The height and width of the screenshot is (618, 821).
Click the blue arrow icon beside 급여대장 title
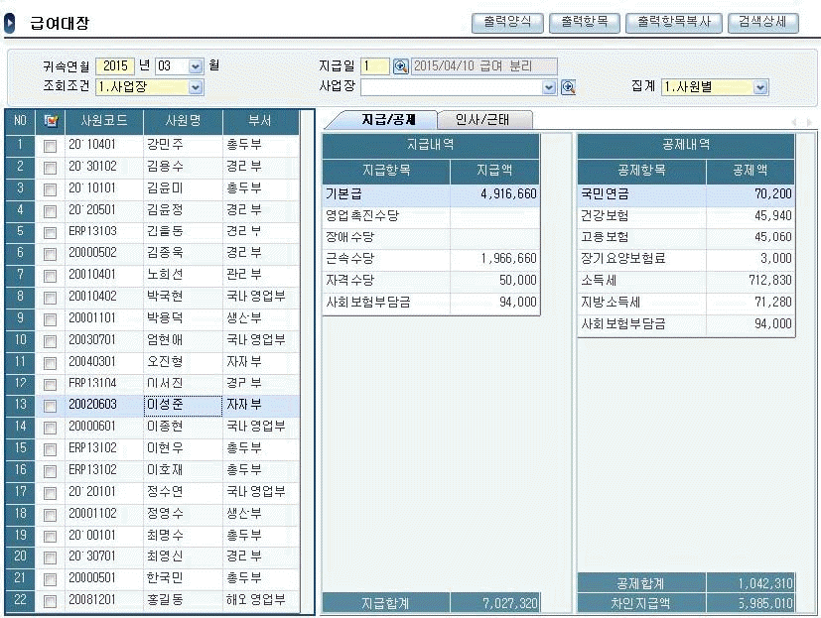point(10,21)
